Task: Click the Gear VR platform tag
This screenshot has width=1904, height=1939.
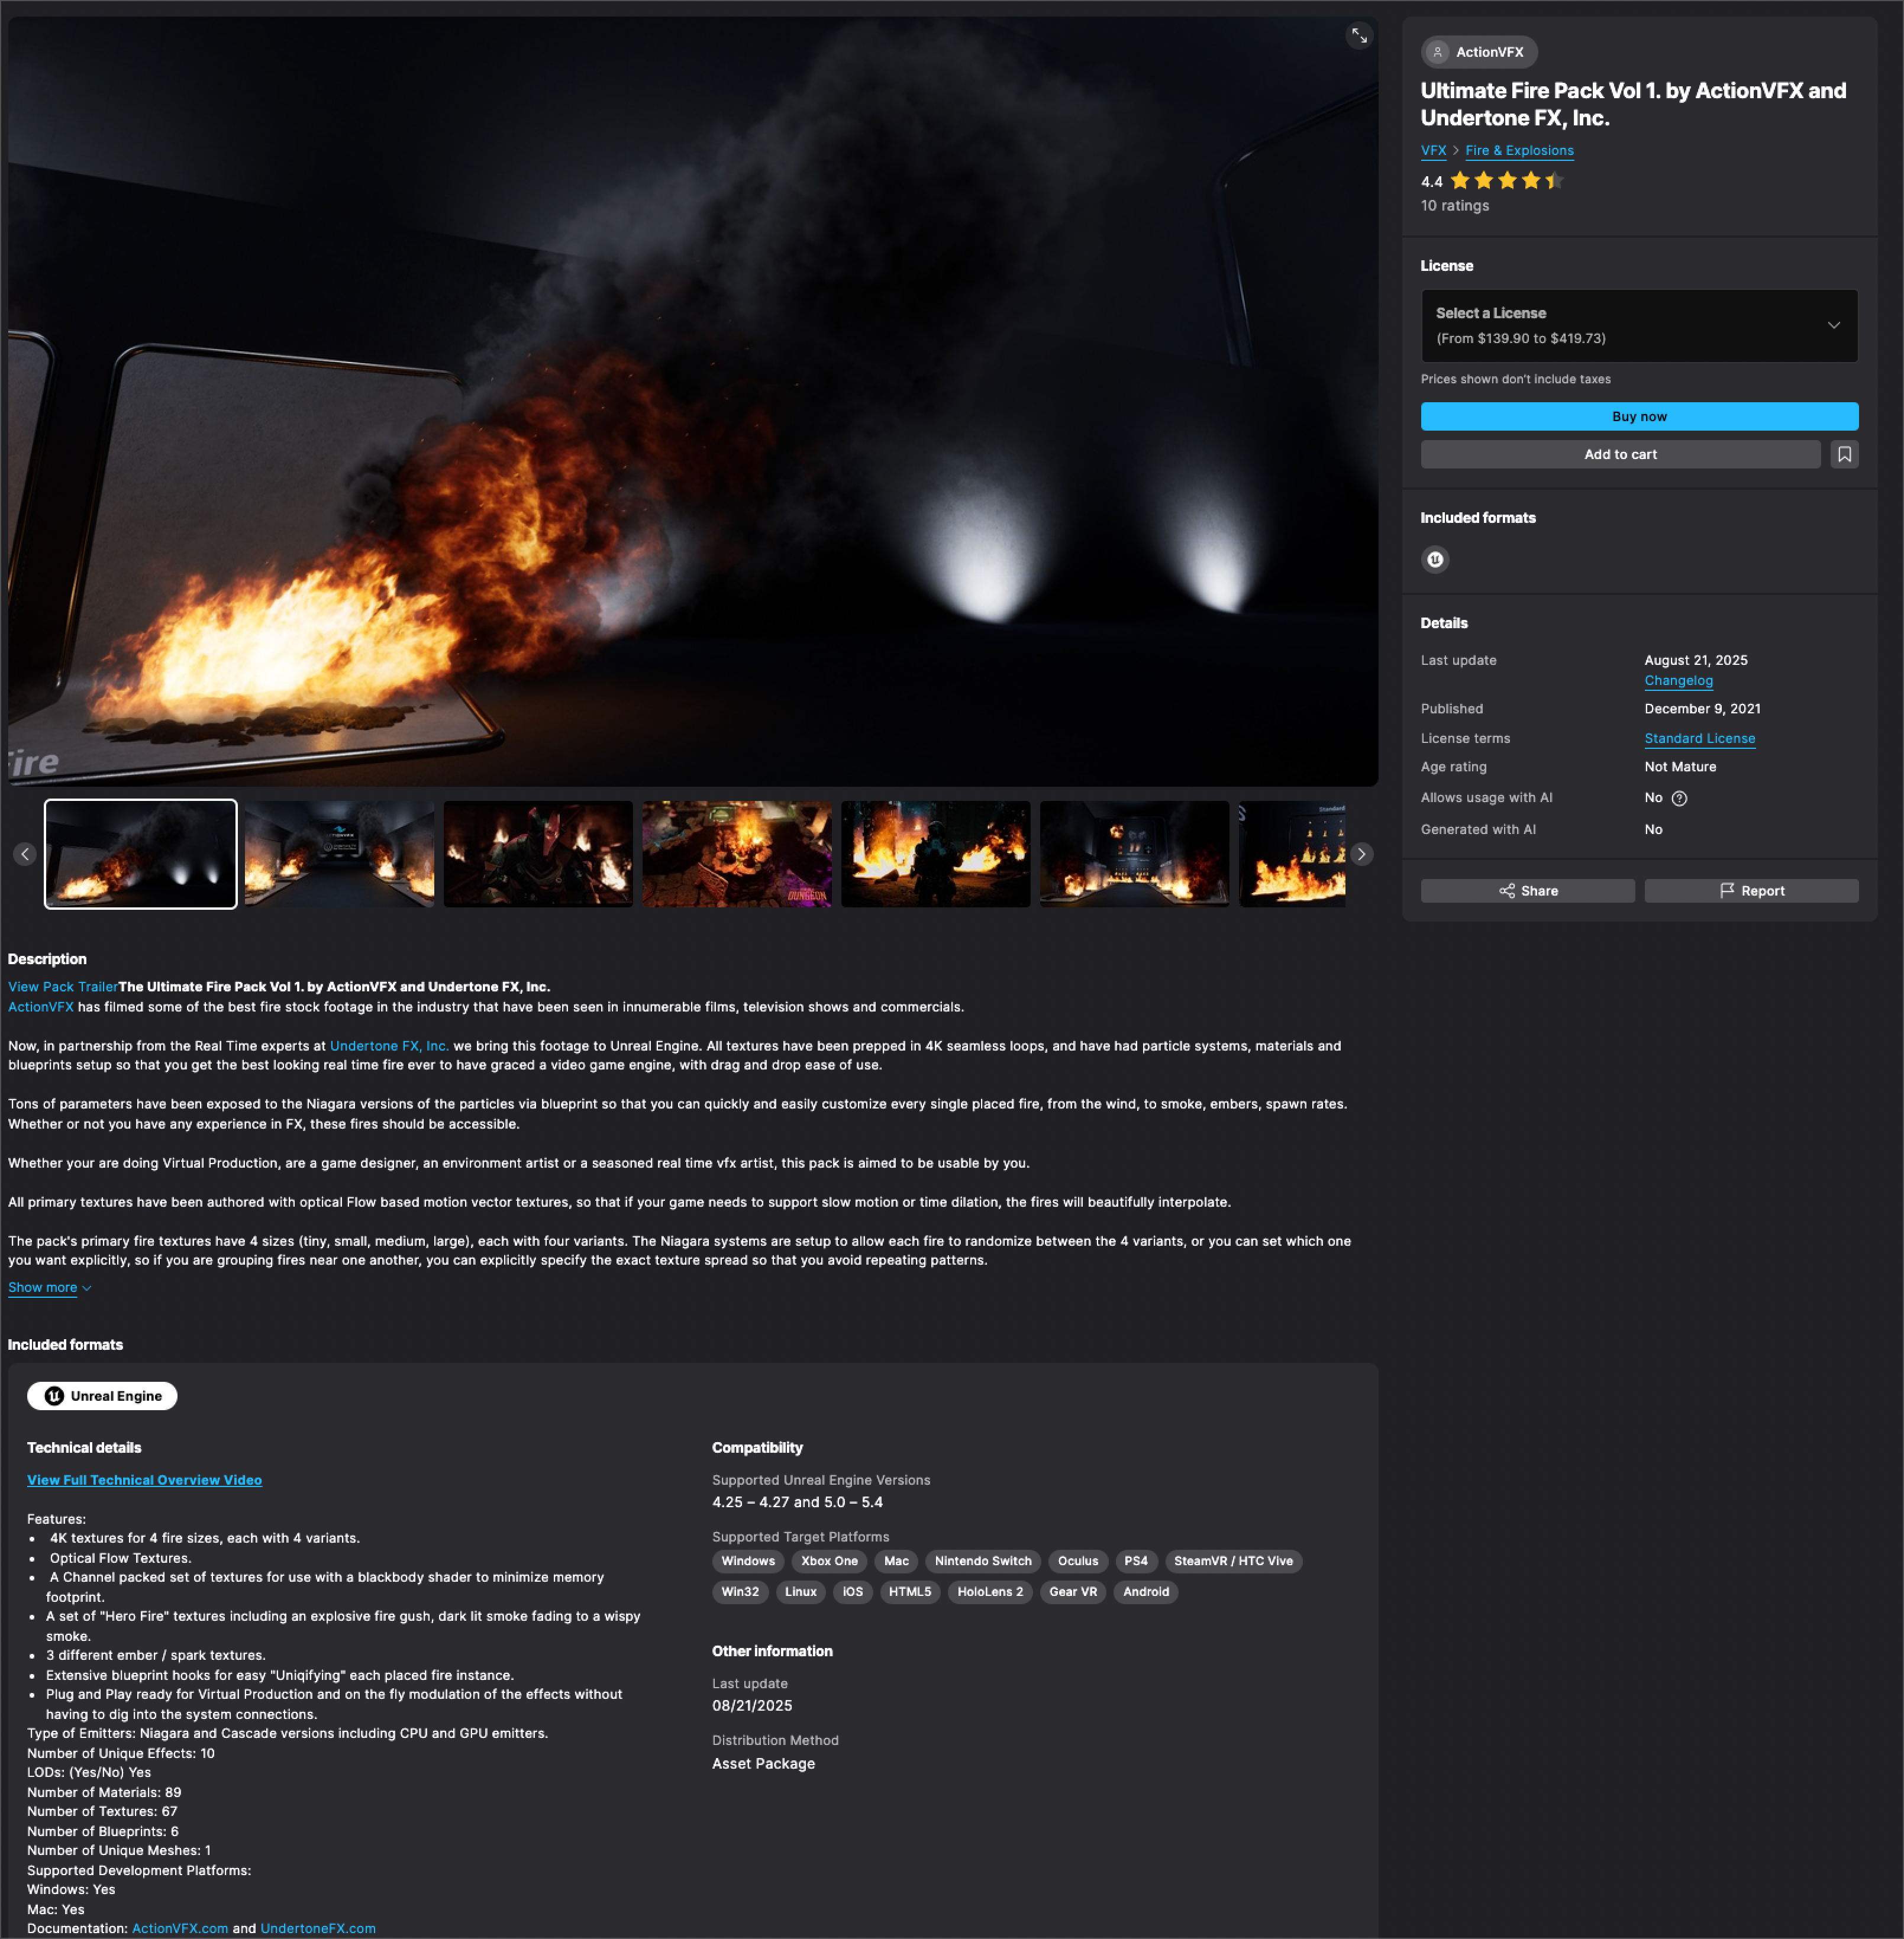Action: [1073, 1592]
